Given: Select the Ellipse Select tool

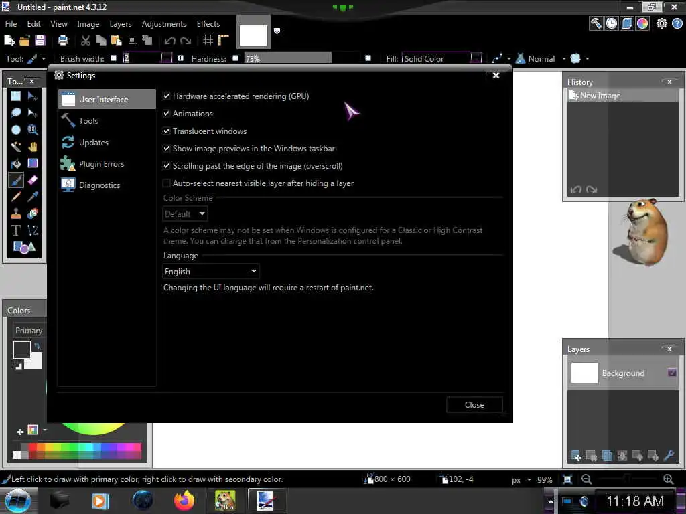Looking at the screenshot, I should point(16,129).
